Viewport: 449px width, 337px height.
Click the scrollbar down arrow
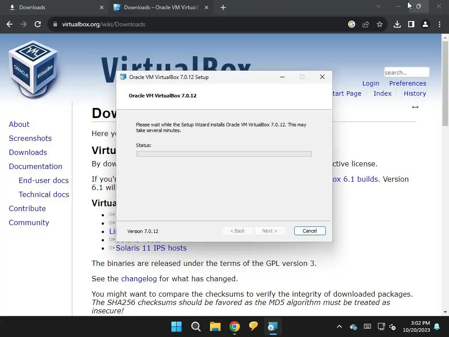[445, 312]
